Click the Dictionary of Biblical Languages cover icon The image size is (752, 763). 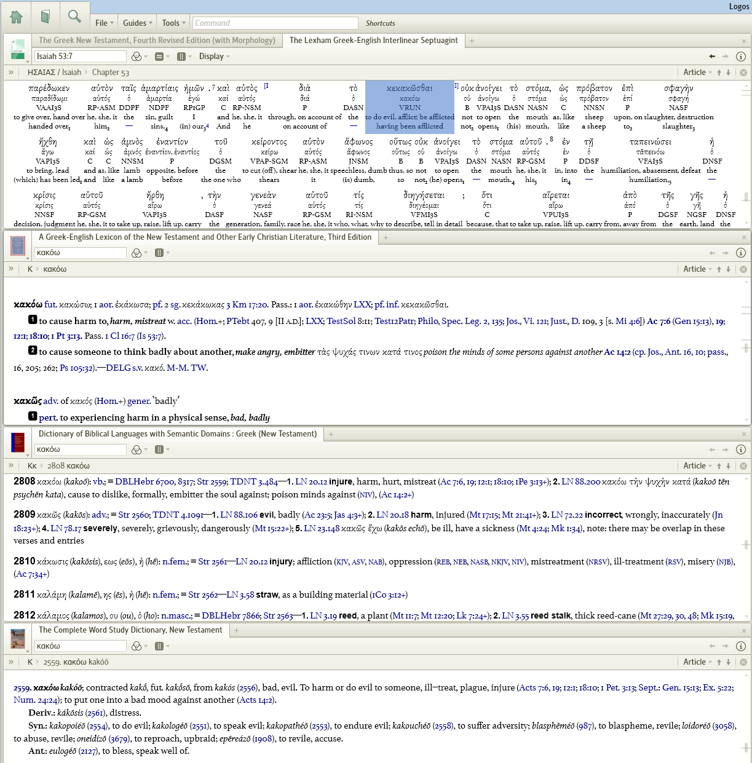click(x=18, y=443)
